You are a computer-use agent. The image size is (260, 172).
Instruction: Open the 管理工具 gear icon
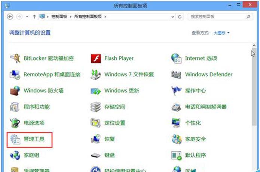(15, 139)
